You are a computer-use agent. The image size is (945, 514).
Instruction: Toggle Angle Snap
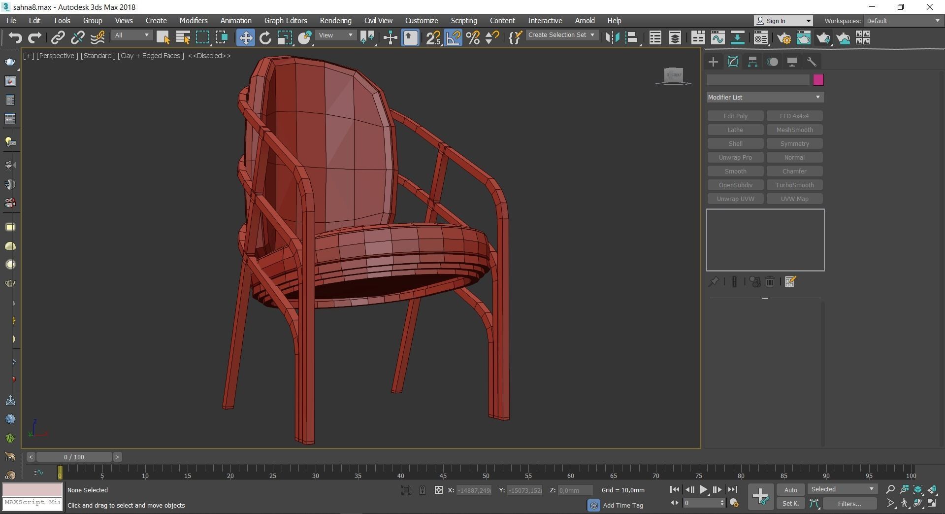(453, 37)
